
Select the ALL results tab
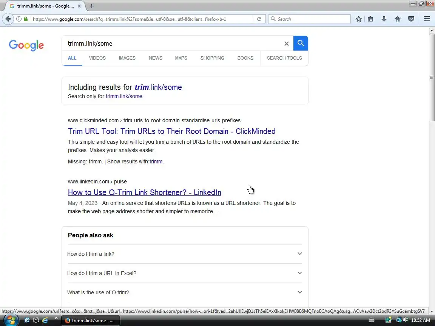pyautogui.click(x=72, y=58)
